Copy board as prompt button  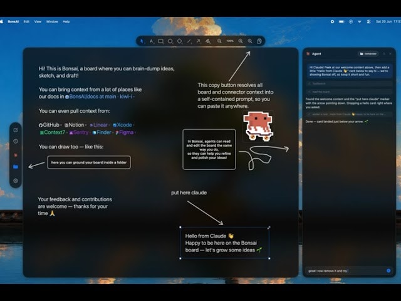pyautogui.click(x=259, y=41)
